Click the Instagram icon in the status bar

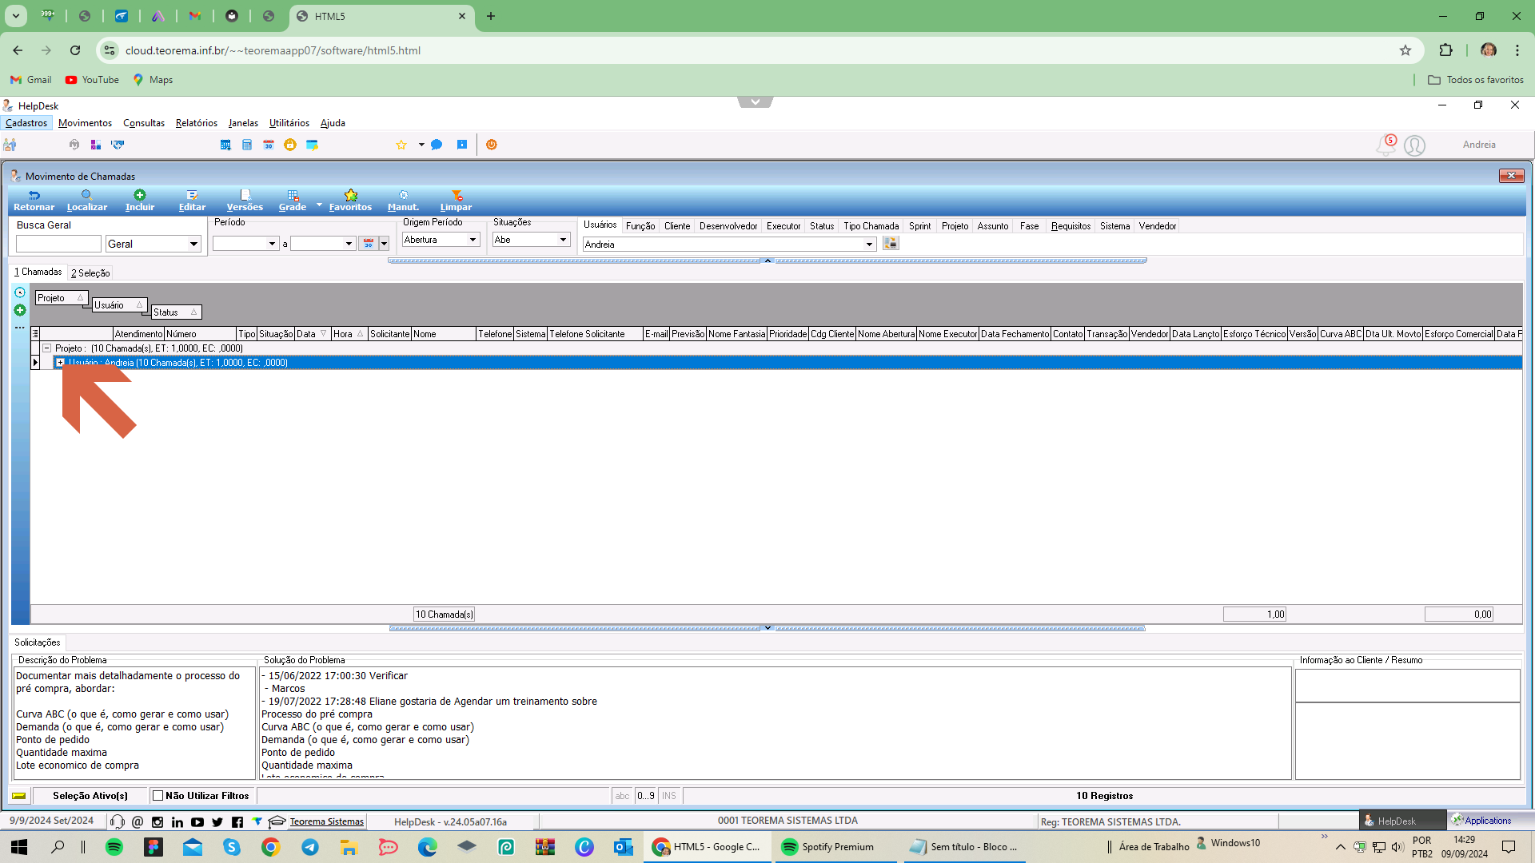(x=157, y=821)
